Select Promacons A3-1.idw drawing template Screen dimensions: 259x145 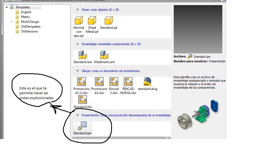coord(81,86)
